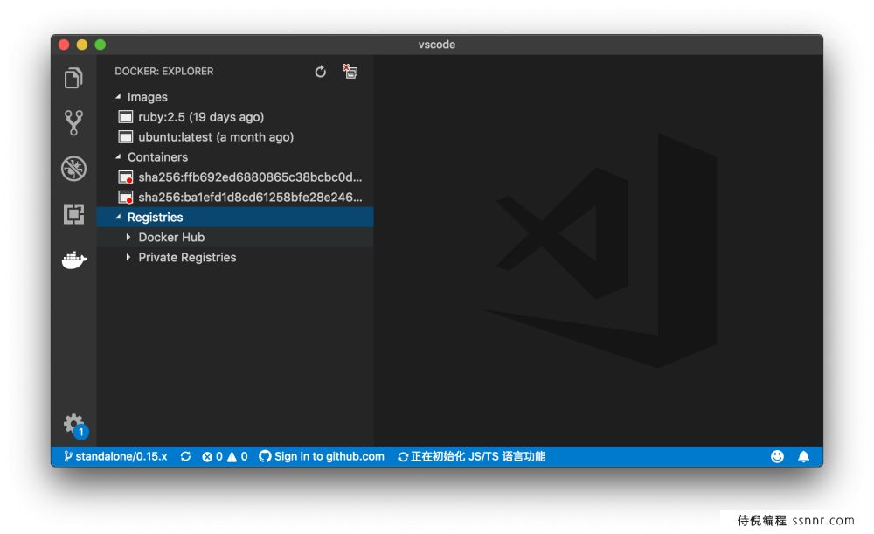The width and height of the screenshot is (874, 534).
Task: Click the sha256:ffb692ed container icon
Action: [125, 177]
